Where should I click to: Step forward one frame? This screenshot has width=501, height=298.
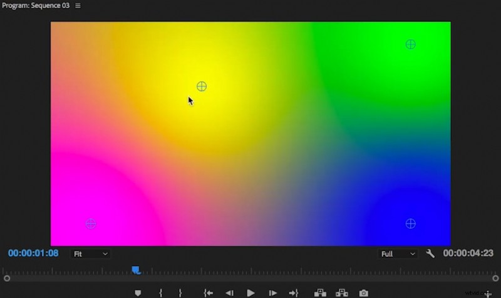pos(272,293)
